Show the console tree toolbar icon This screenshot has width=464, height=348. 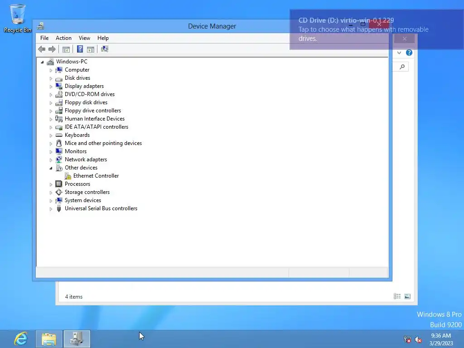point(66,49)
